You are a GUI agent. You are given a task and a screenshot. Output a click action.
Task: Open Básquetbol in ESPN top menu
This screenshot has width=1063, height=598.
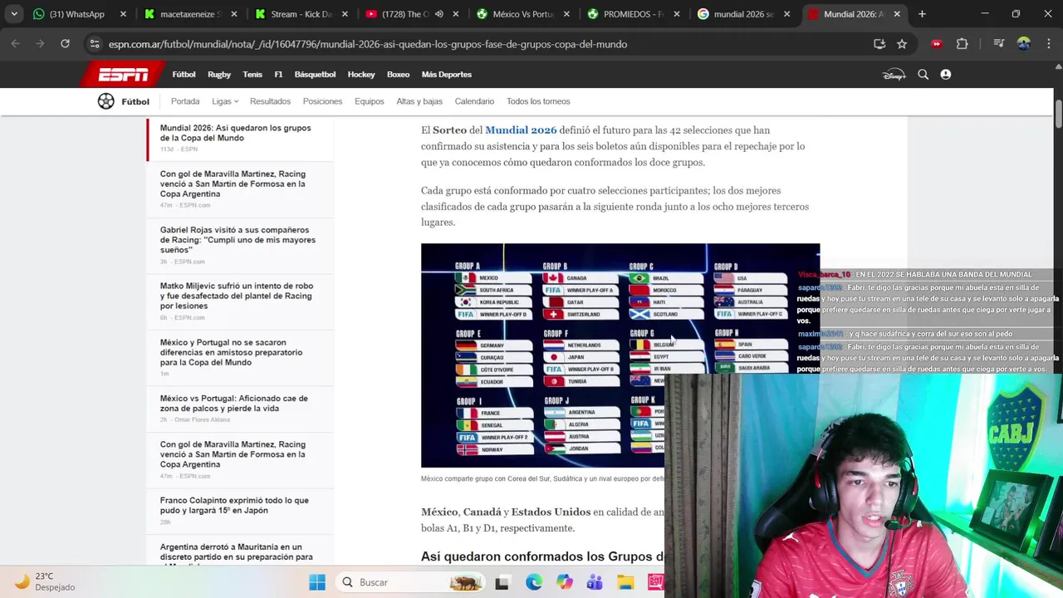(x=315, y=75)
